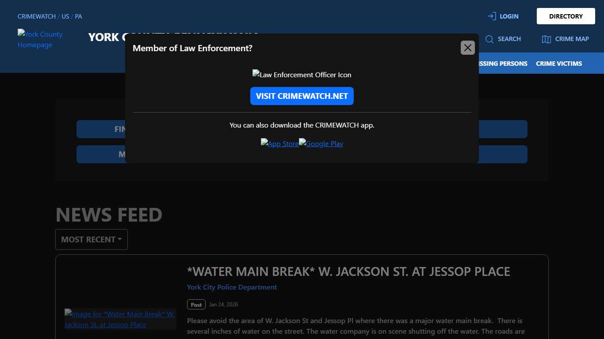Click the Law Enforcement Officer icon image
This screenshot has height=339, width=604.
coord(302,75)
